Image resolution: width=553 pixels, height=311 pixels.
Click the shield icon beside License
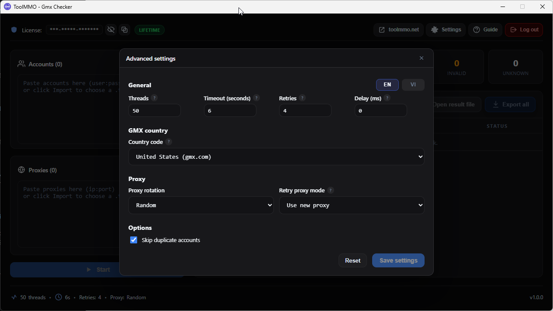[14, 30]
